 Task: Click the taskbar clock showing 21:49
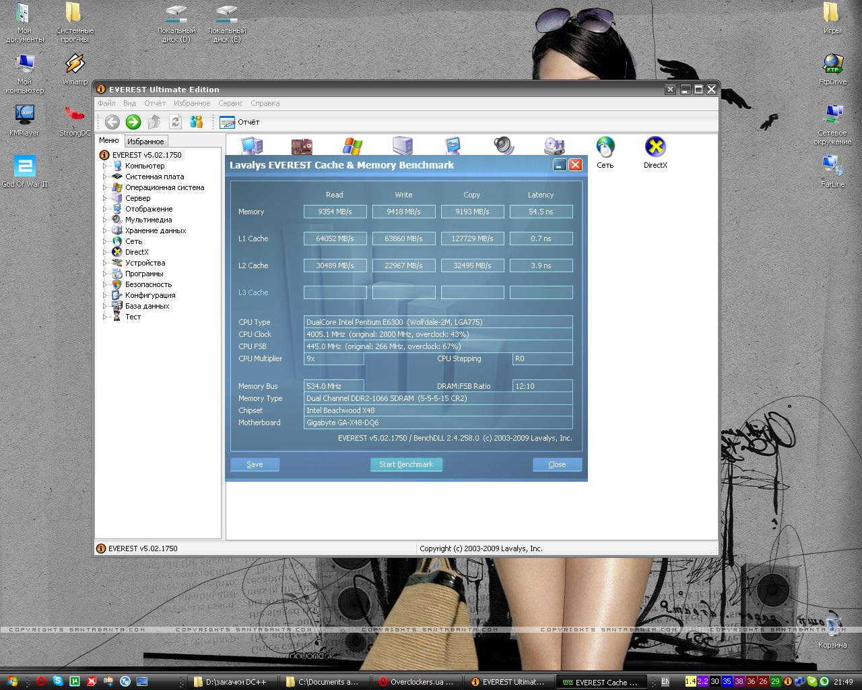(843, 682)
